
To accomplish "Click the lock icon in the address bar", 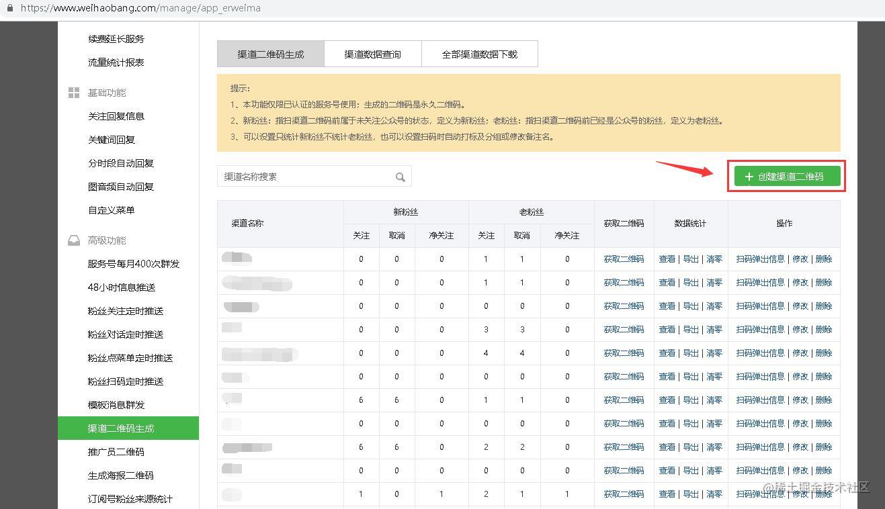I will coord(9,9).
